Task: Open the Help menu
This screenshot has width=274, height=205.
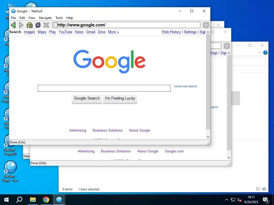Action: pyautogui.click(x=70, y=18)
